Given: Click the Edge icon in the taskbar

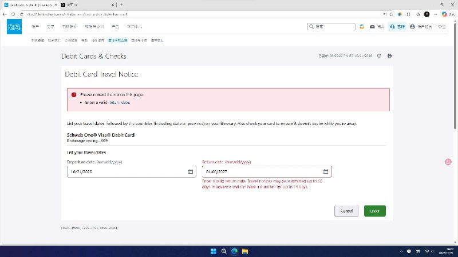Looking at the screenshot, I should (235, 251).
